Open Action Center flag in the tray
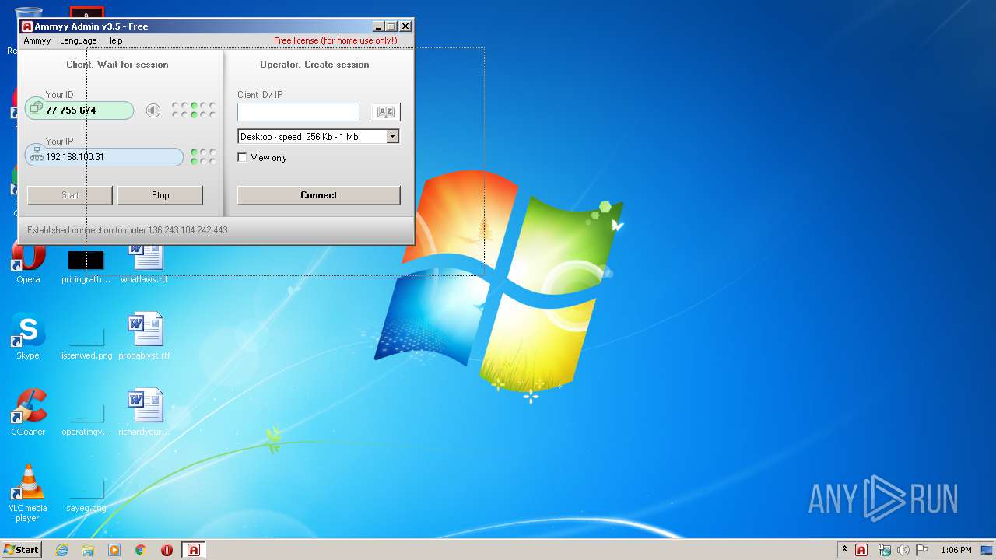 (x=922, y=550)
